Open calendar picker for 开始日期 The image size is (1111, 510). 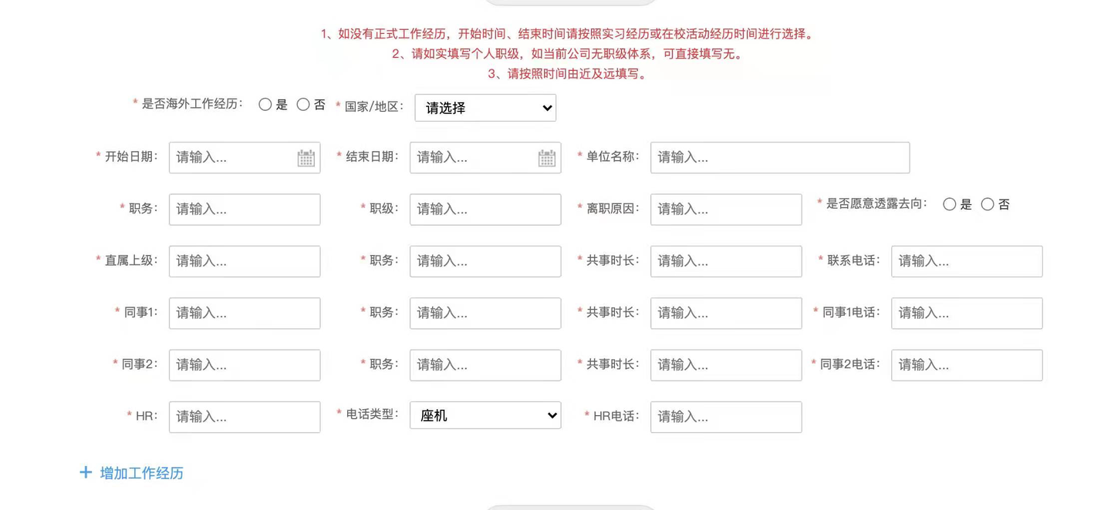coord(306,158)
